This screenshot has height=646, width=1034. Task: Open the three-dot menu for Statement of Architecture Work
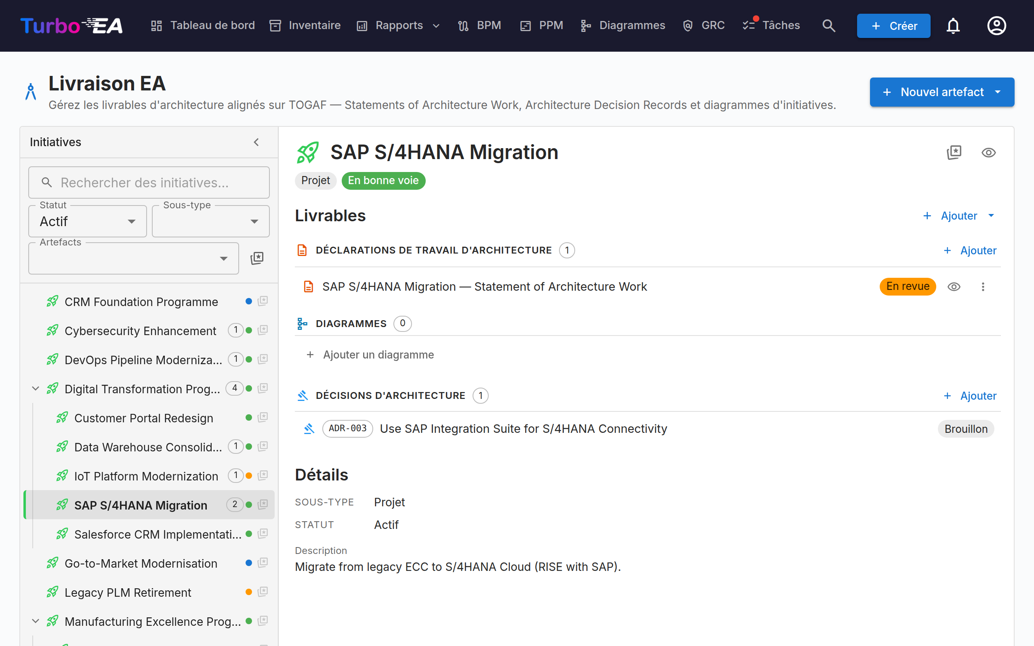[x=983, y=287]
